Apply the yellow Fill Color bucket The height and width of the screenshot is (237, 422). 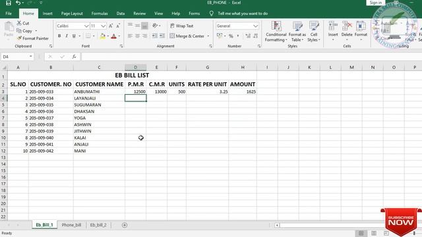tap(103, 36)
